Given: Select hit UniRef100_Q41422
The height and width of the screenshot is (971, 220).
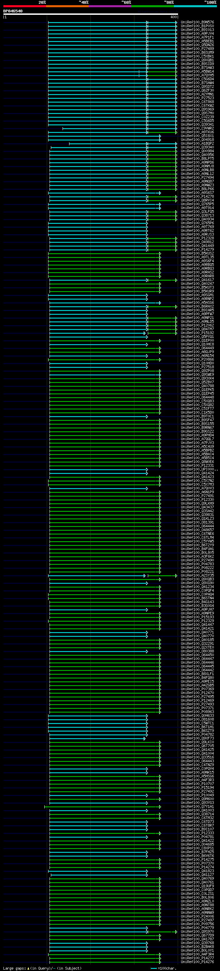Looking at the screenshot, I should (197, 840).
